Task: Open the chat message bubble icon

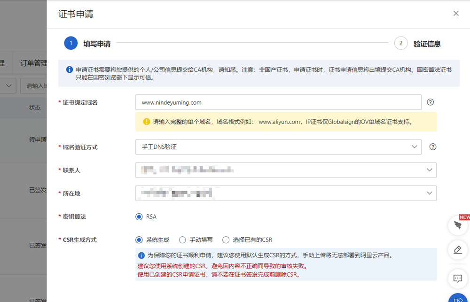Action: [x=458, y=278]
